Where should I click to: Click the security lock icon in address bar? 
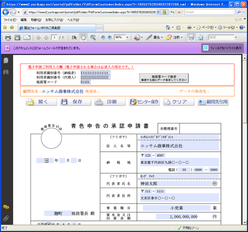(164, 12)
